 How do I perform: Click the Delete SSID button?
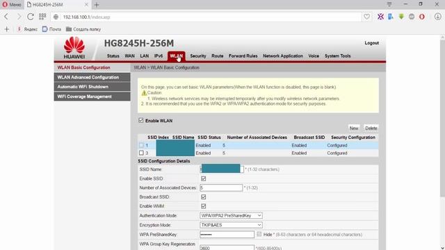coord(371,128)
